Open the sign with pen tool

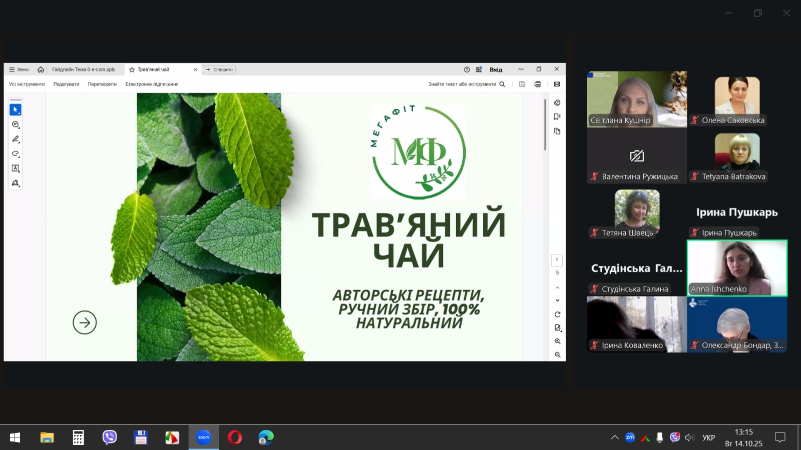[x=16, y=183]
